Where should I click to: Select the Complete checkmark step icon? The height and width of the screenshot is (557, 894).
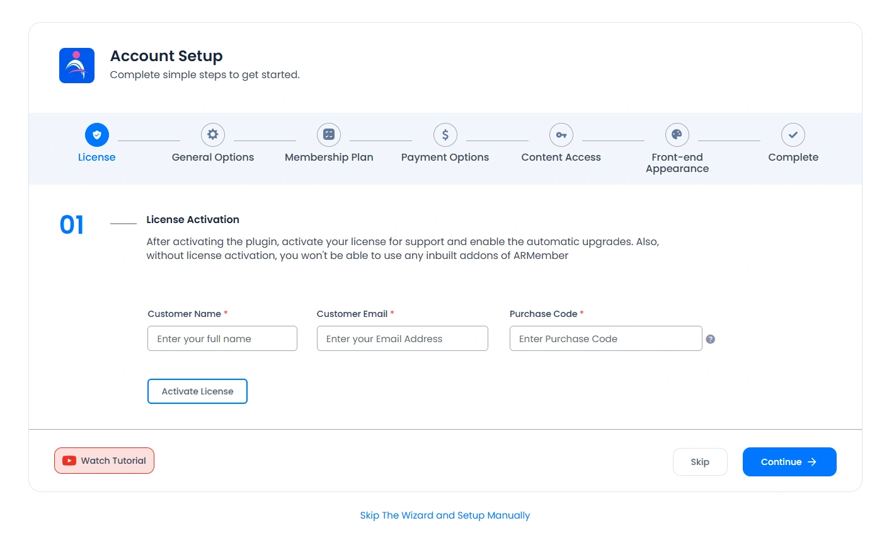pos(793,134)
